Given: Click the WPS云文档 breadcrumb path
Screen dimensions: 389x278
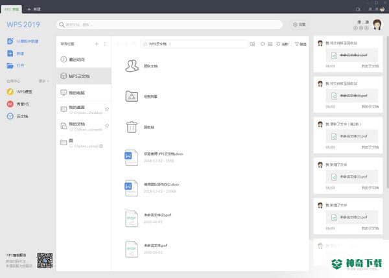Looking at the screenshot, I should (158, 44).
